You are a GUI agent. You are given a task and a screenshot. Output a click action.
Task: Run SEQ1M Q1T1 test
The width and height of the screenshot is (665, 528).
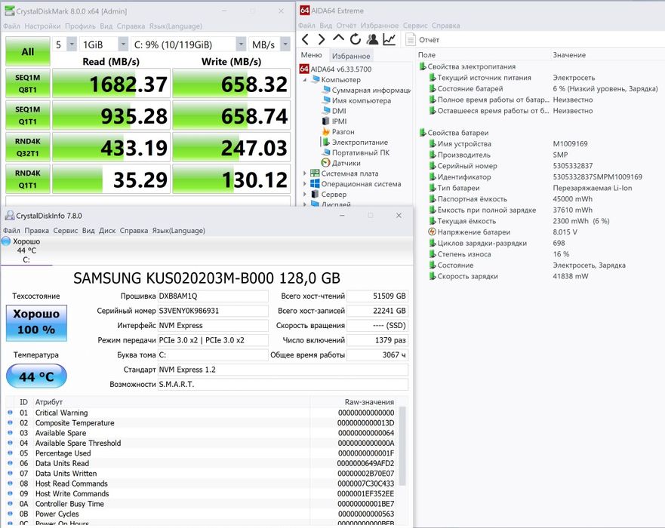[x=28, y=115]
